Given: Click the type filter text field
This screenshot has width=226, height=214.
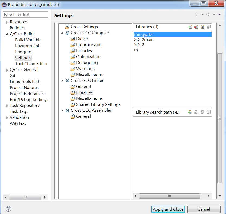Looking at the screenshot, I should pyautogui.click(x=25, y=15).
